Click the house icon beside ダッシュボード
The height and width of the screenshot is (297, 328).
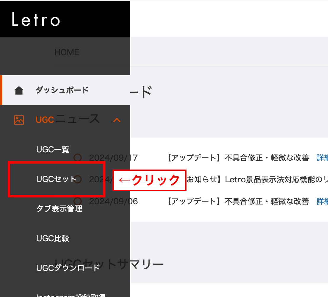[19, 90]
